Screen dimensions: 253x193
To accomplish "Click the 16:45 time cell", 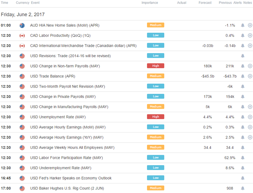I will tap(6, 178).
